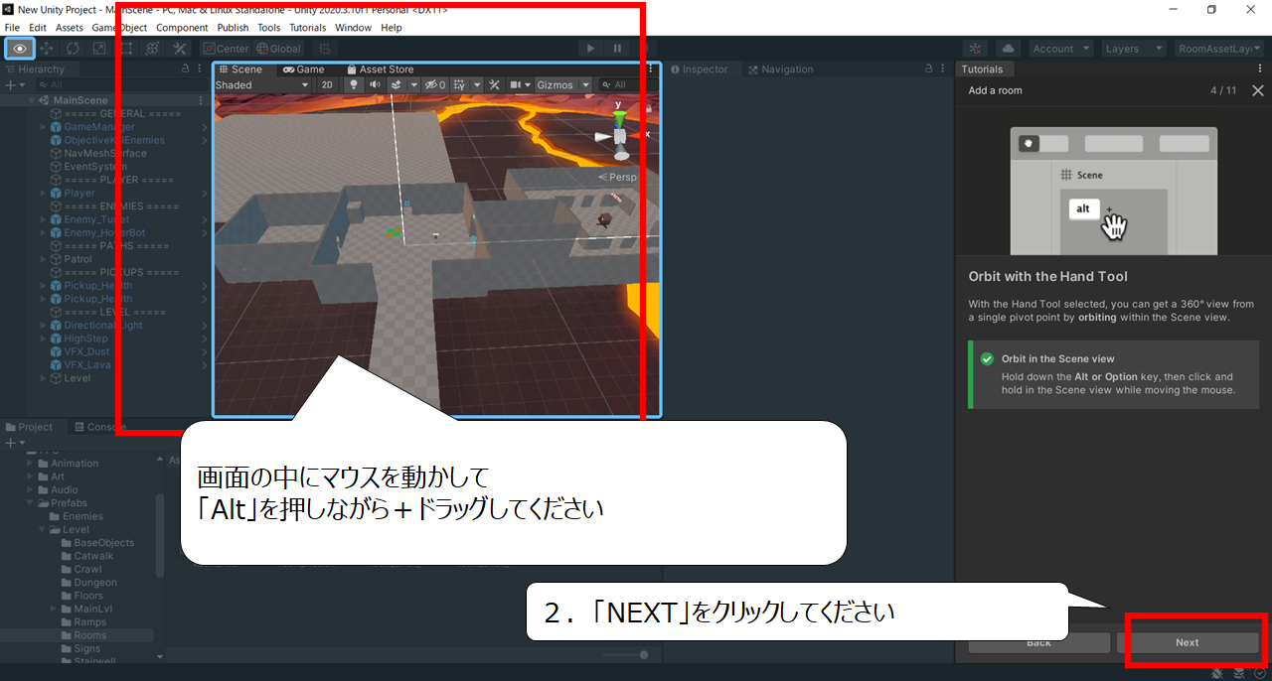Select the Rooms folder in Project
The width and height of the screenshot is (1272, 681).
tap(89, 635)
